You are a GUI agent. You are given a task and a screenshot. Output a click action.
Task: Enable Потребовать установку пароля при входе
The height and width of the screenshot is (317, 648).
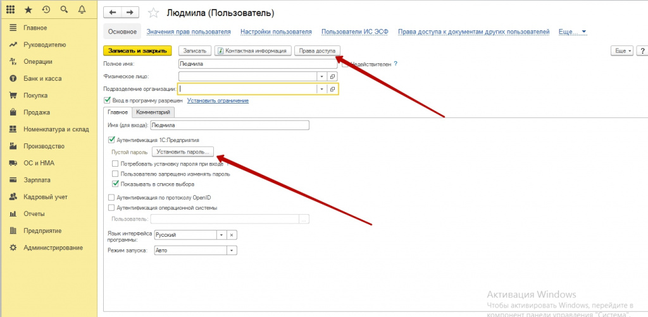[x=115, y=164]
